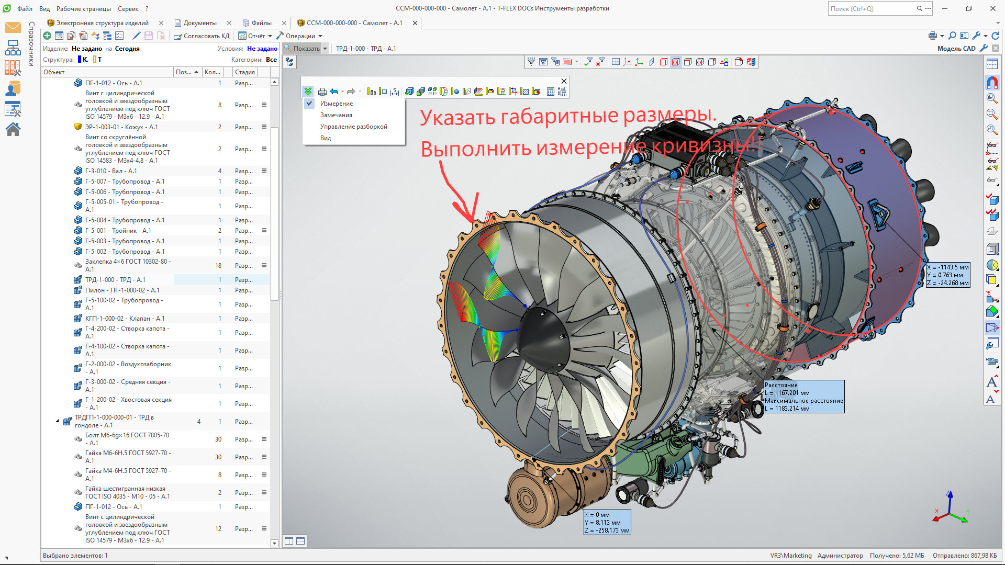Click the blue undo arrow icon
The width and height of the screenshot is (1005, 565).
[x=334, y=92]
